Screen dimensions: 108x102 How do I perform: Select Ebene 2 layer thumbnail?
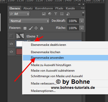(20, 36)
